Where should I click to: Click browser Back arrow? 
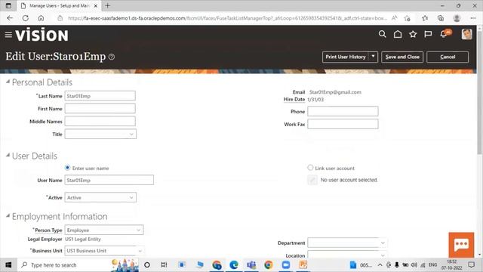coord(10,18)
